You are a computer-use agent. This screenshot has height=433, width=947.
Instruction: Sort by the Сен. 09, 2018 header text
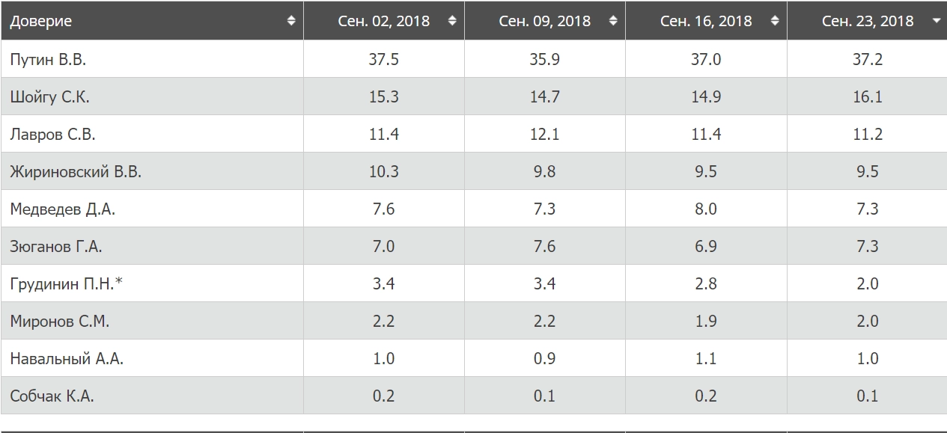tap(545, 21)
